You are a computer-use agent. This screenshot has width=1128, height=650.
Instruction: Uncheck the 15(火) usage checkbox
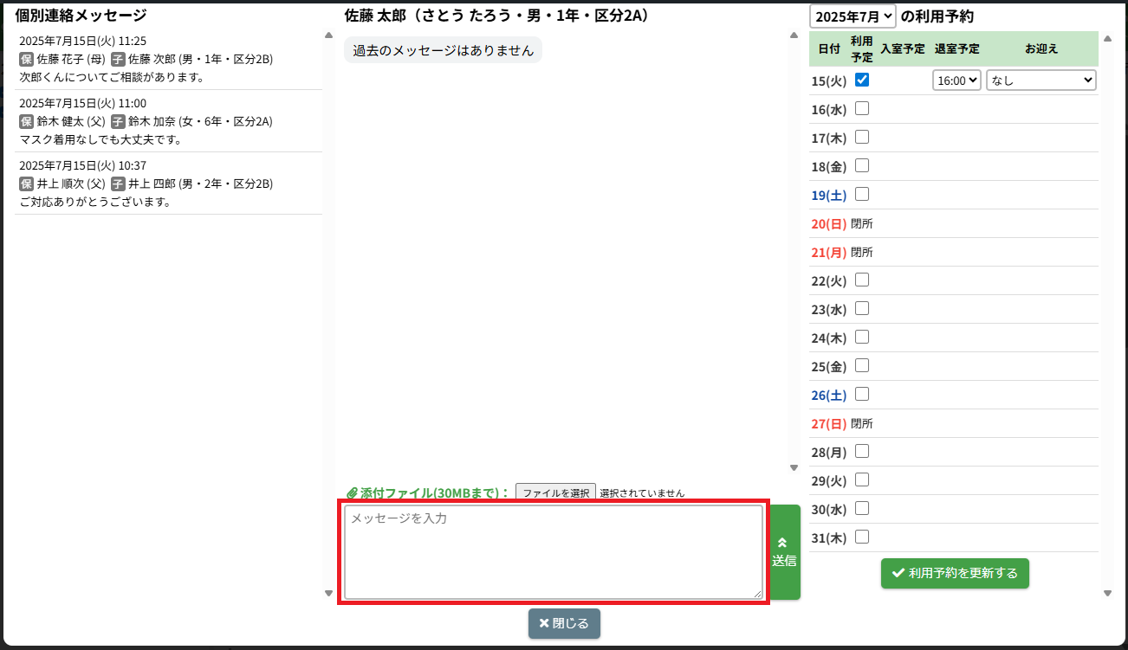point(862,80)
